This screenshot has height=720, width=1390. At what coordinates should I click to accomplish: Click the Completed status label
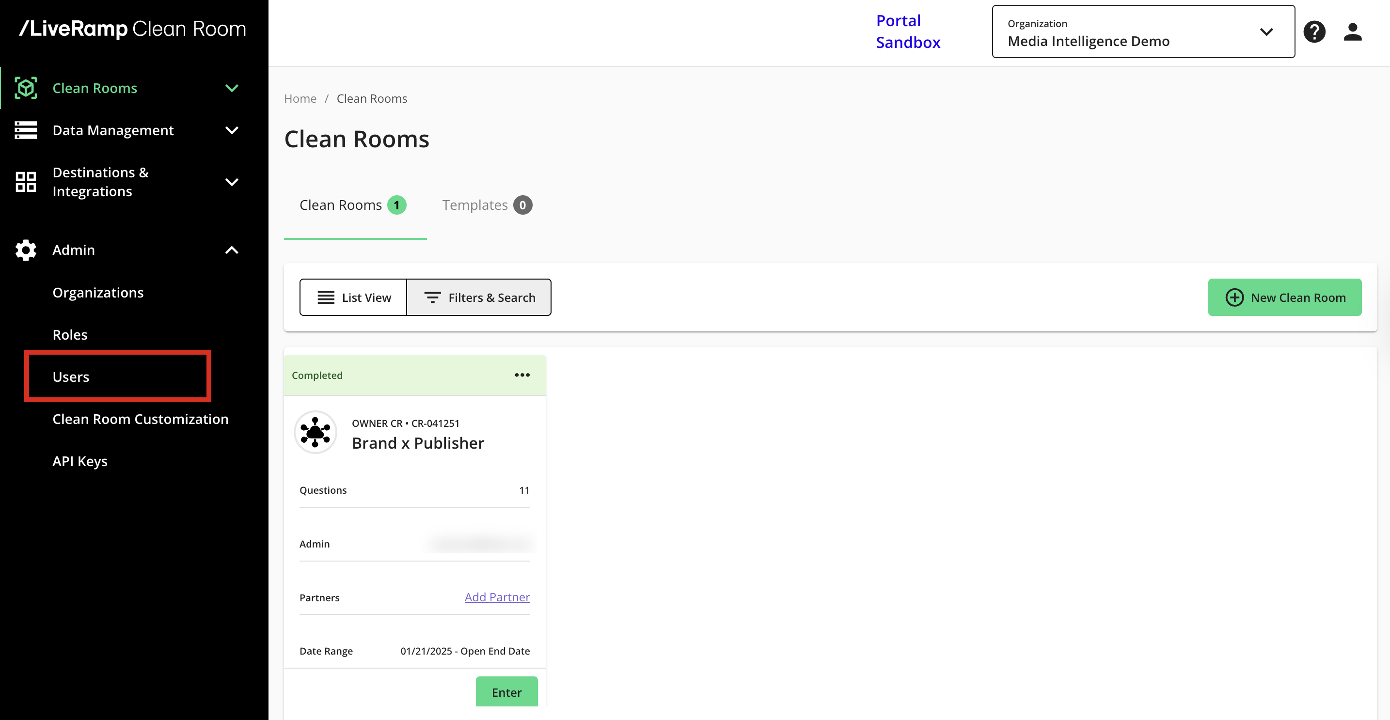pyautogui.click(x=317, y=375)
